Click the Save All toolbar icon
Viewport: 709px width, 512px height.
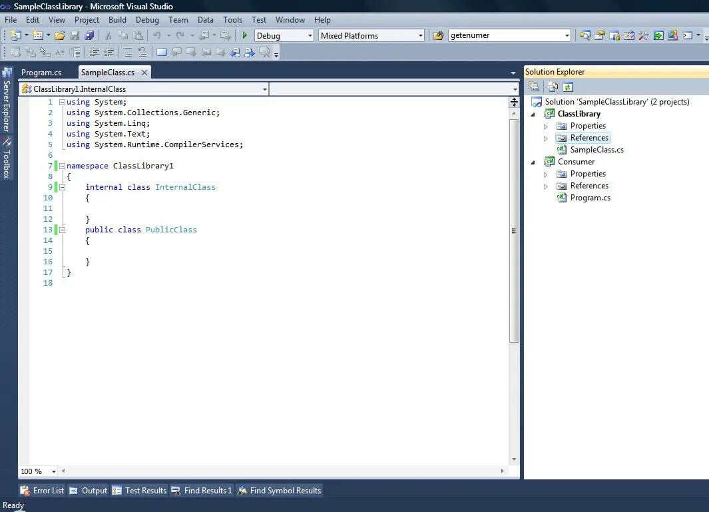pyautogui.click(x=89, y=35)
